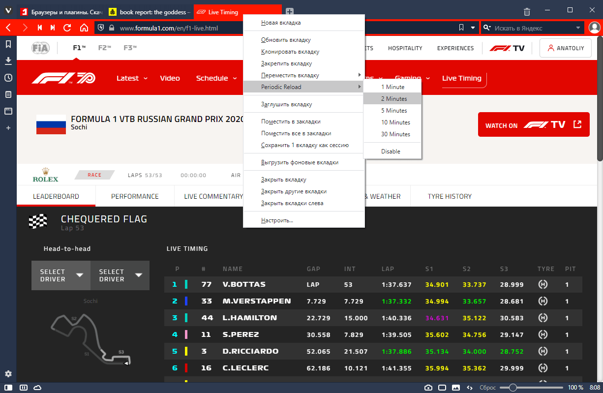Open the Hospitality link
This screenshot has width=603, height=393.
(405, 48)
